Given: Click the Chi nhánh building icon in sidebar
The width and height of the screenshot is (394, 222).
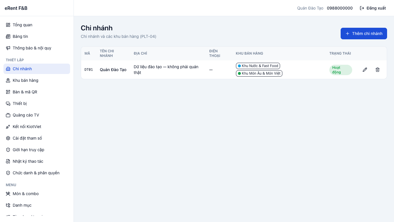Looking at the screenshot, I should [8, 69].
